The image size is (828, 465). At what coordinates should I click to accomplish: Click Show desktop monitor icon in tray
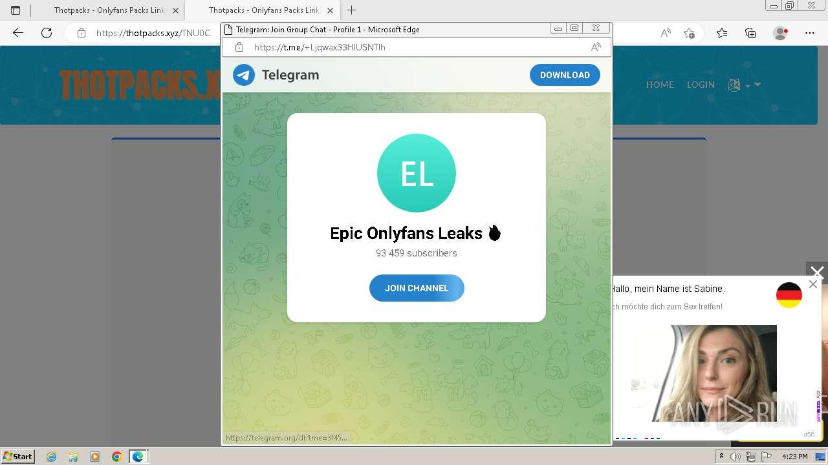coord(820,457)
